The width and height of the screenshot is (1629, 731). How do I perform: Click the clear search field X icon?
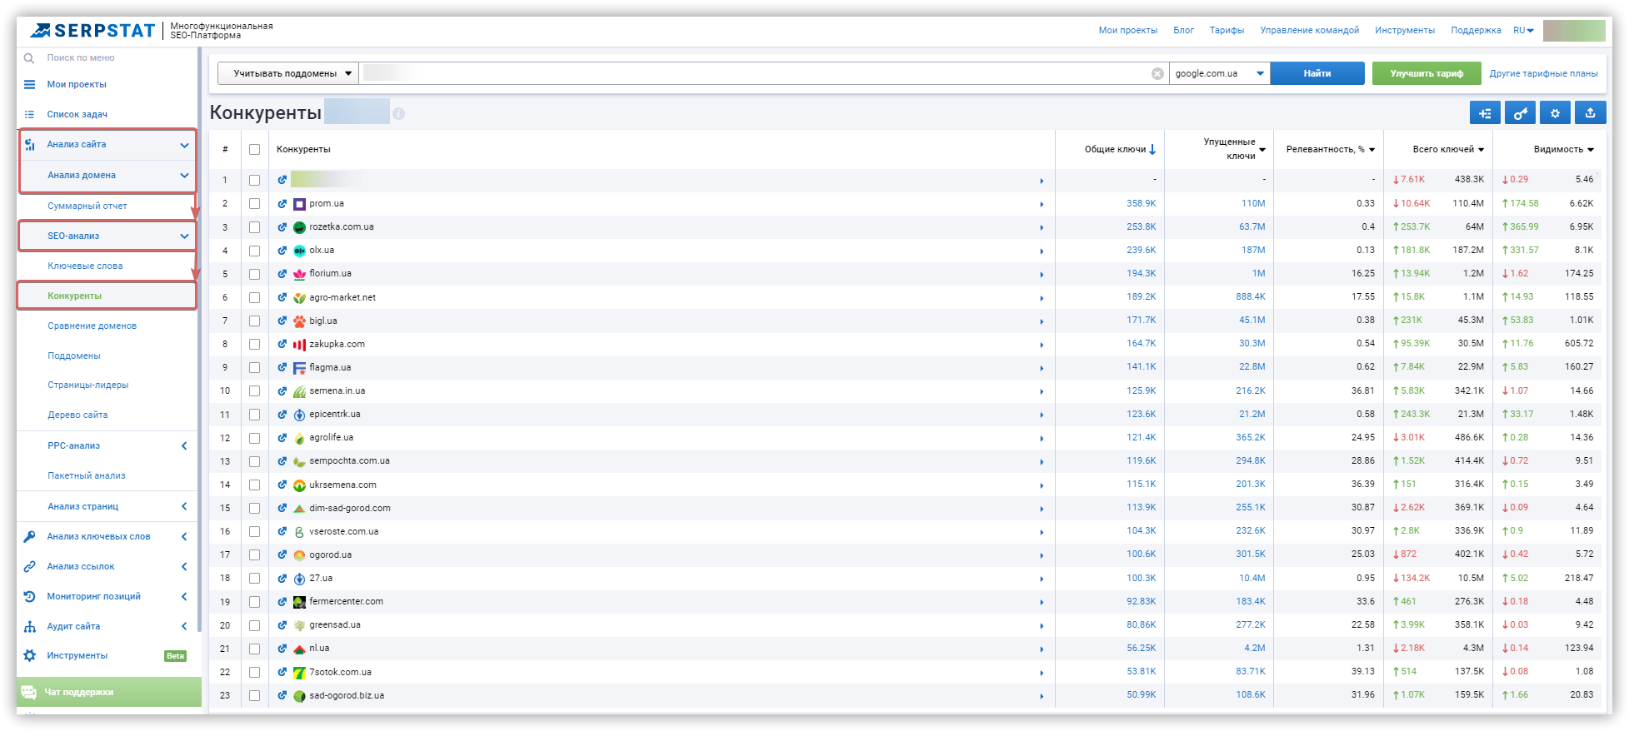coord(1157,73)
